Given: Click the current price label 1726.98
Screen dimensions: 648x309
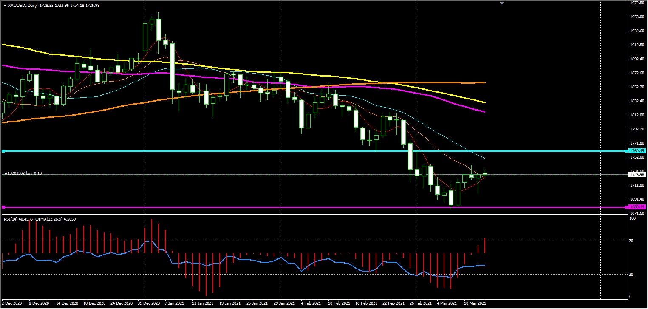Looking at the screenshot, I should coord(637,175).
